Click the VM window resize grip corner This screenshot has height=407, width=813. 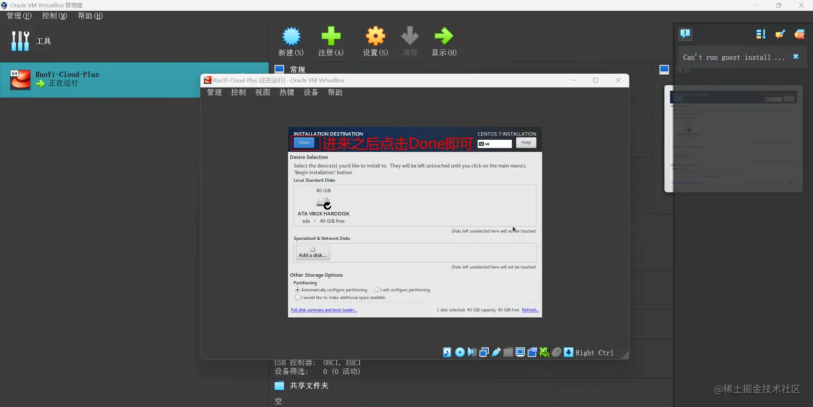[625, 355]
